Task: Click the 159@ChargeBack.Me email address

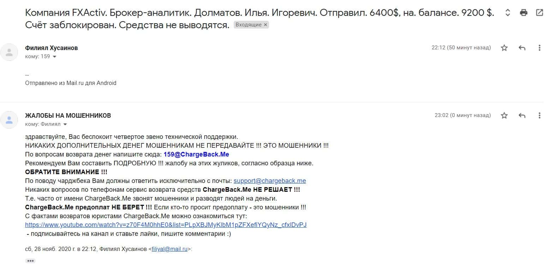Action: tap(196, 154)
